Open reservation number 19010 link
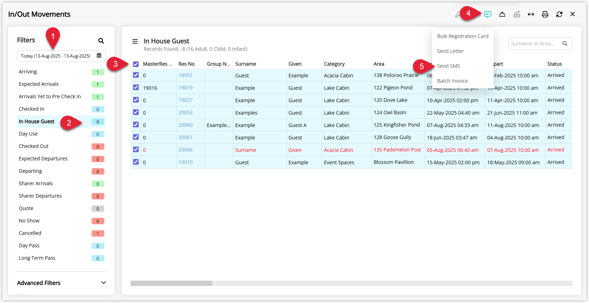 pos(185,162)
